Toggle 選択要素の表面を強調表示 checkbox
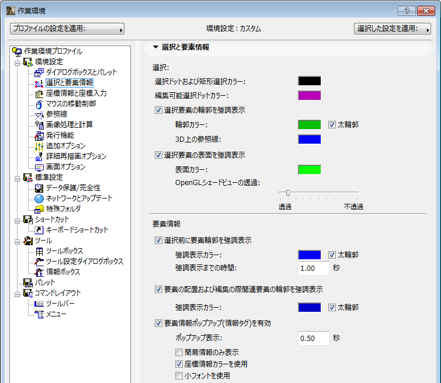 pyautogui.click(x=158, y=155)
